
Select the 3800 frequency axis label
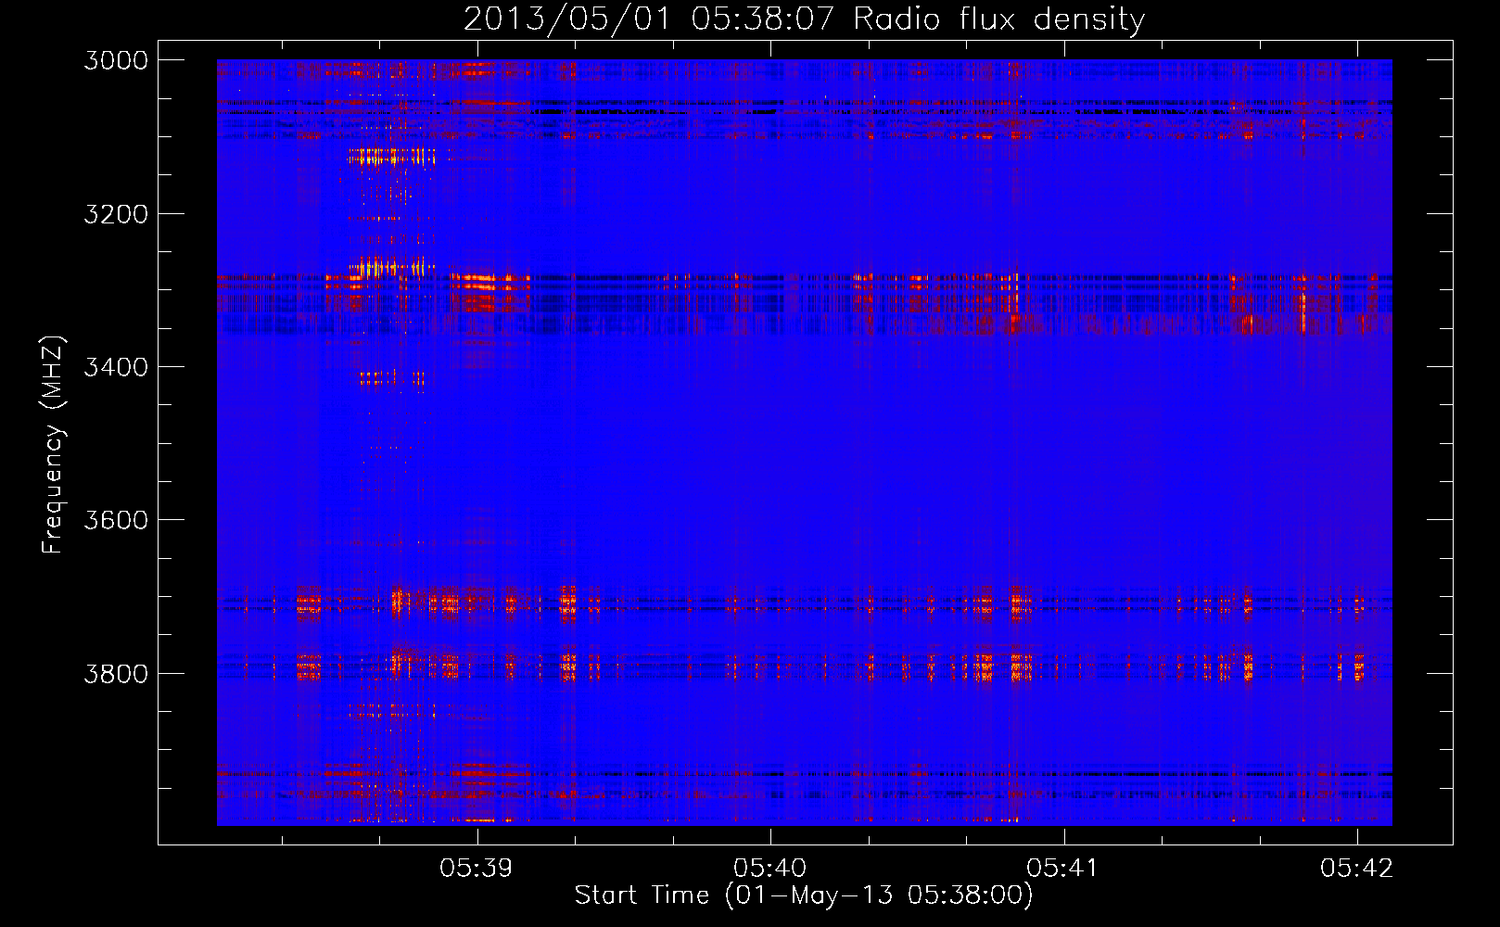(116, 673)
